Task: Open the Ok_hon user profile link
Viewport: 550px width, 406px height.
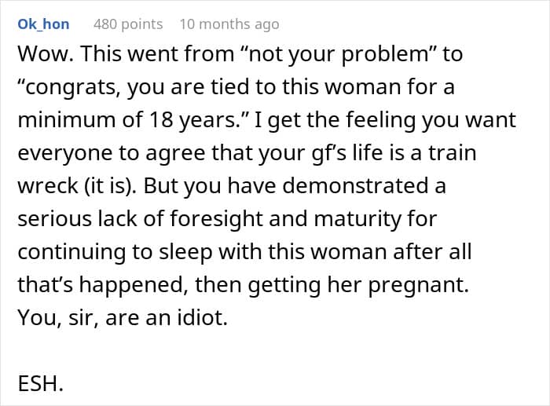Action: pyautogui.click(x=43, y=24)
